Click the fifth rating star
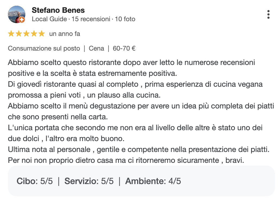The height and width of the screenshot is (199, 278). coord(41,34)
